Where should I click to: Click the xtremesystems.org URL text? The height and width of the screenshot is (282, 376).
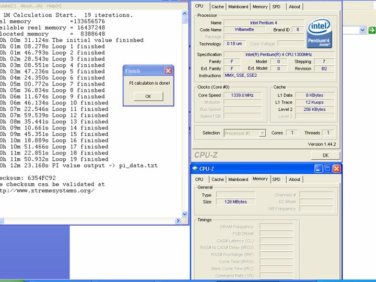47,191
